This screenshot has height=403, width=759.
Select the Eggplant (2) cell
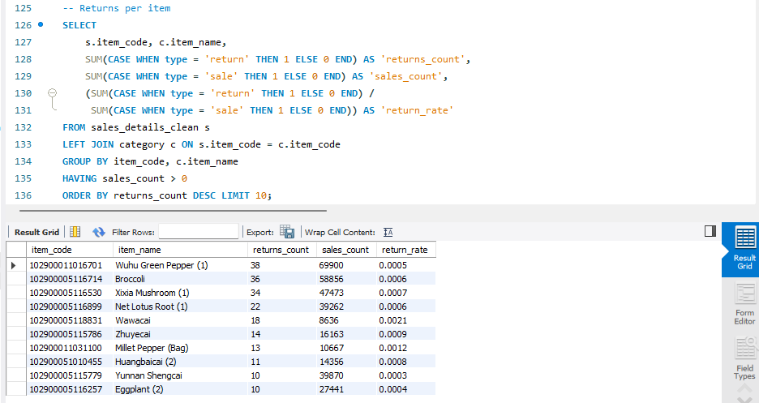click(180, 389)
